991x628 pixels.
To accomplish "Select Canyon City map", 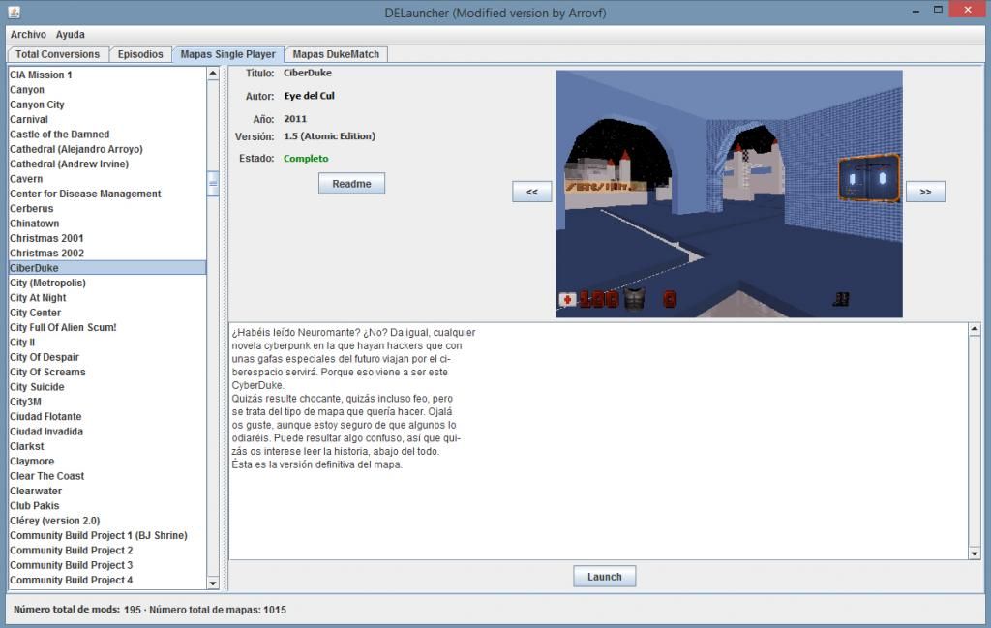I will tap(107, 105).
